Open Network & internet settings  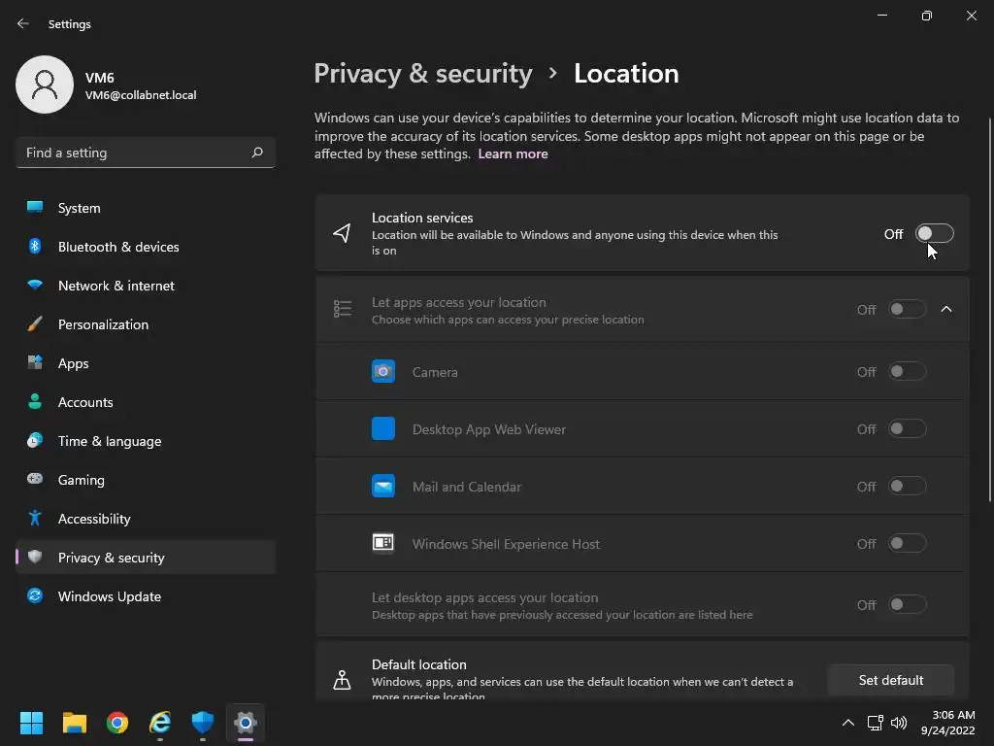pos(116,286)
